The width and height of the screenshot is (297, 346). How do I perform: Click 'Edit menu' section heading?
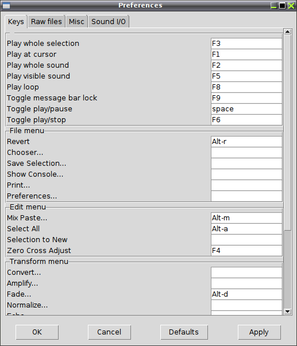click(28, 207)
